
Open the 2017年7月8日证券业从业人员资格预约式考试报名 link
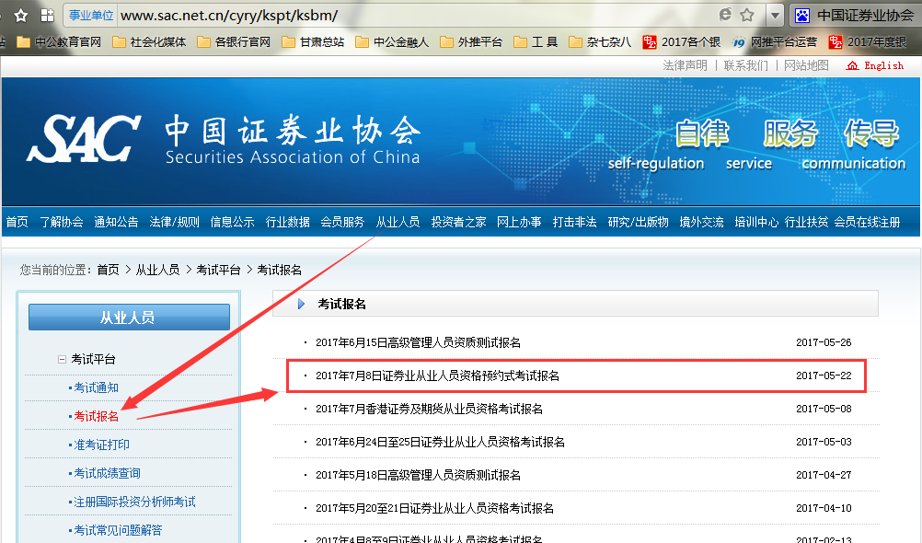click(437, 375)
